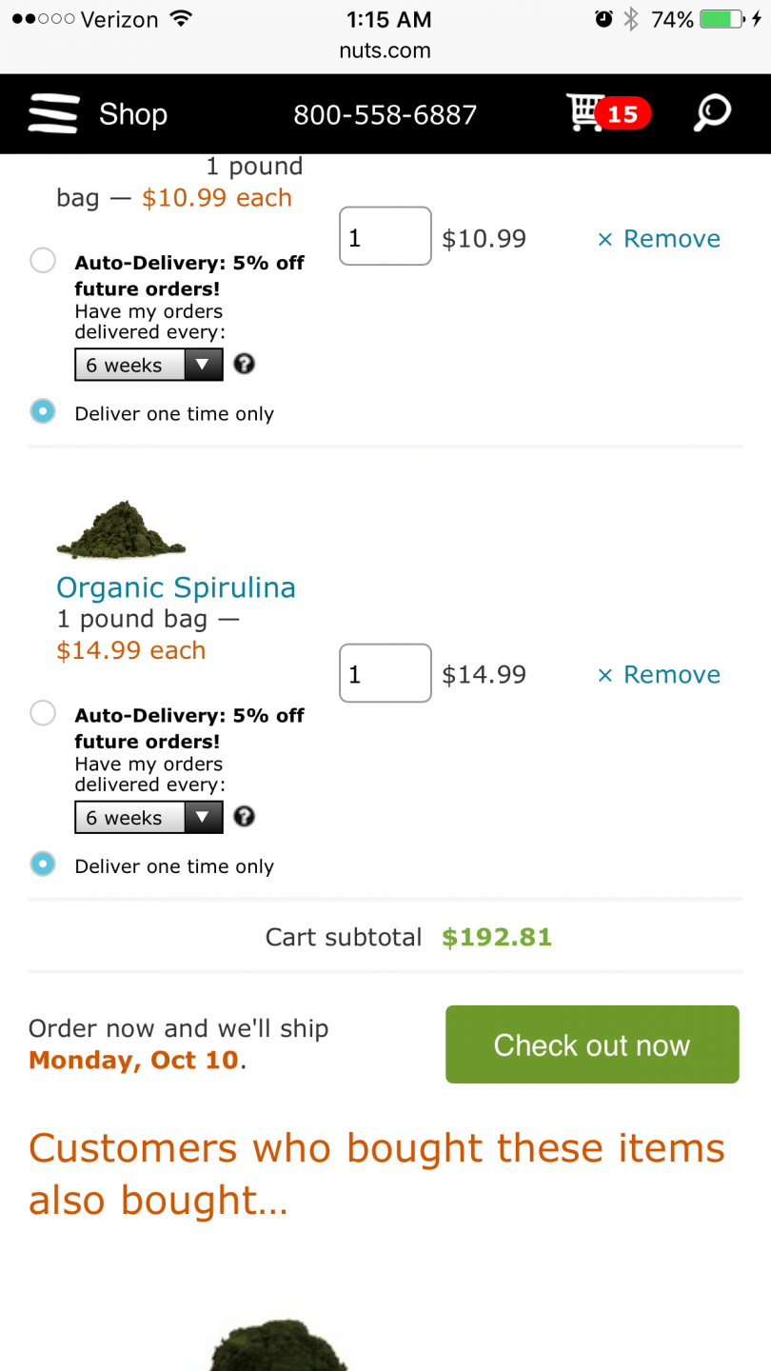Image resolution: width=771 pixels, height=1371 pixels.
Task: Choose Deliver one time only for Spirulina
Action: point(43,864)
